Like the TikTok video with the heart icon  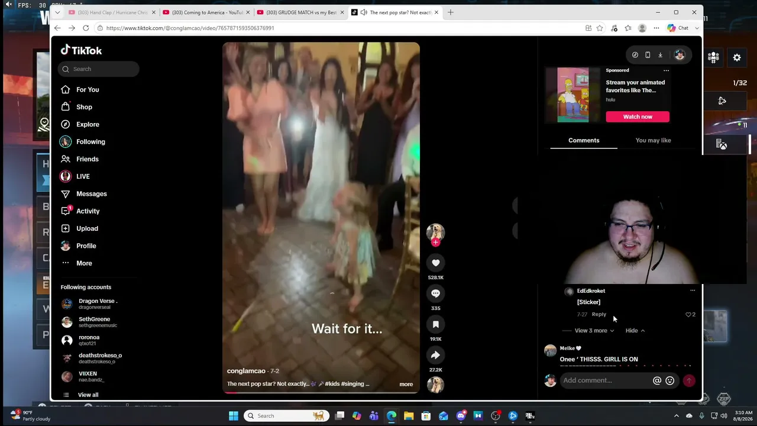435,263
